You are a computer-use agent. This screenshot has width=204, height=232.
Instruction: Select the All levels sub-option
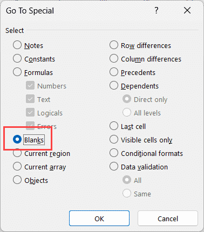(127, 113)
